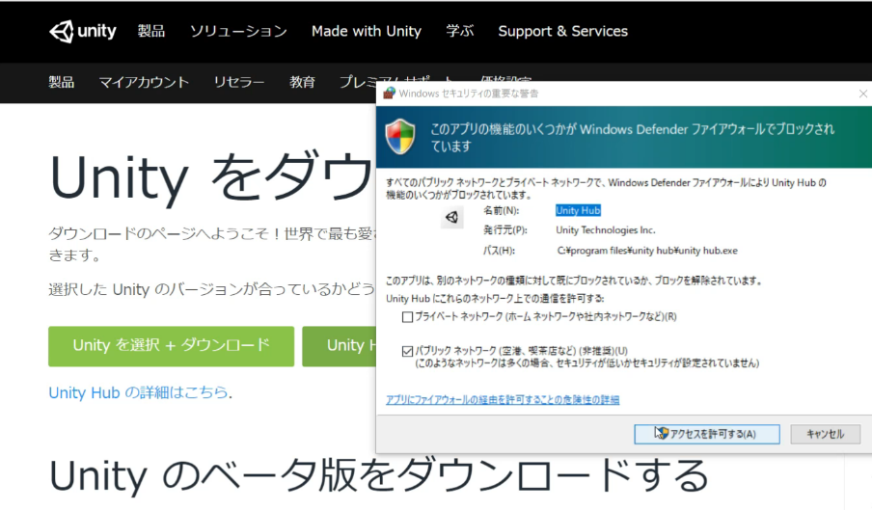The width and height of the screenshot is (872, 510).
Task: Open the リセラー sub-navigation item
Action: 239,82
